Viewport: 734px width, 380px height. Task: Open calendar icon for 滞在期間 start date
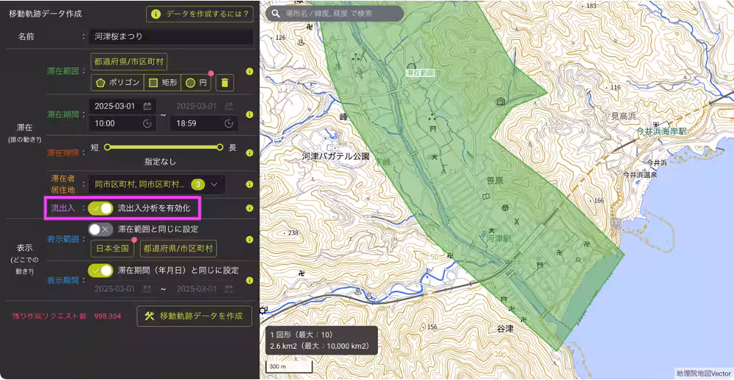(x=148, y=106)
